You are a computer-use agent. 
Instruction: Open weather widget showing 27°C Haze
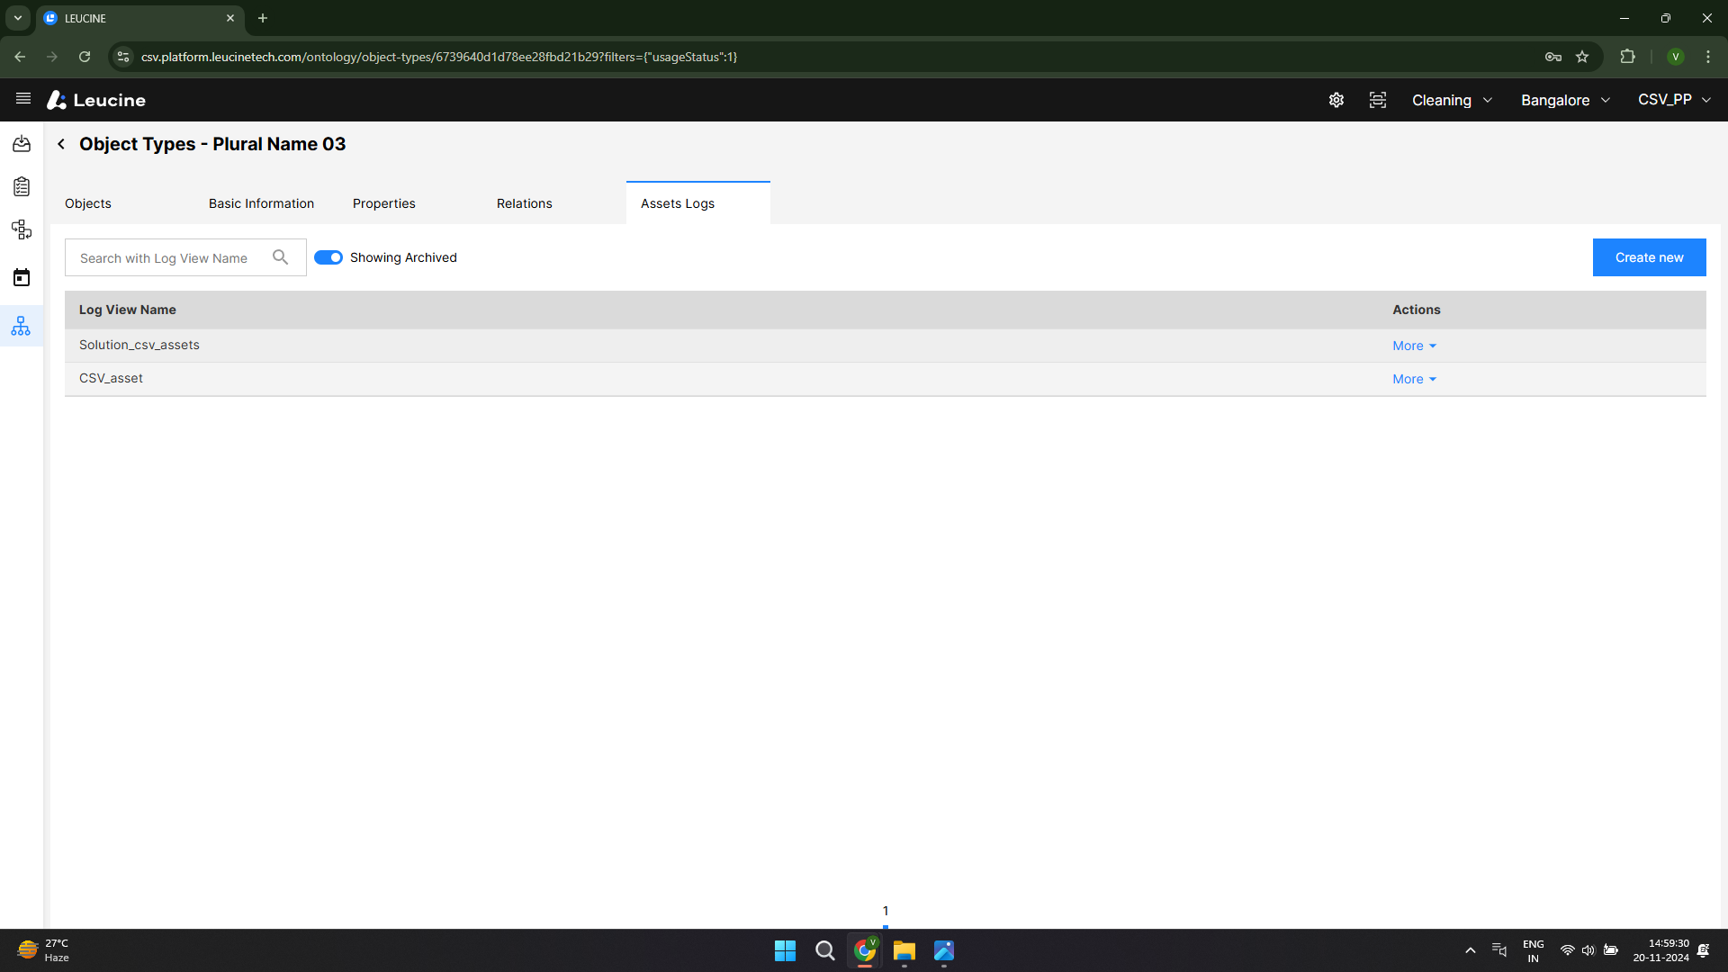click(x=43, y=950)
